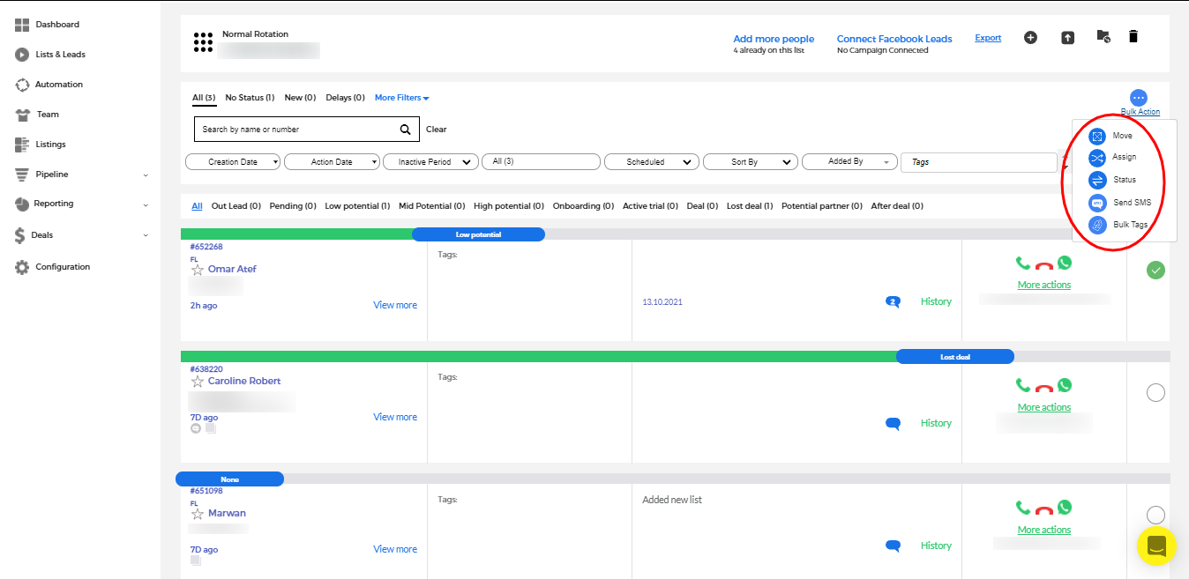Select Caroline Robert lead using round checkbox
This screenshot has width=1189, height=579.
tap(1155, 393)
